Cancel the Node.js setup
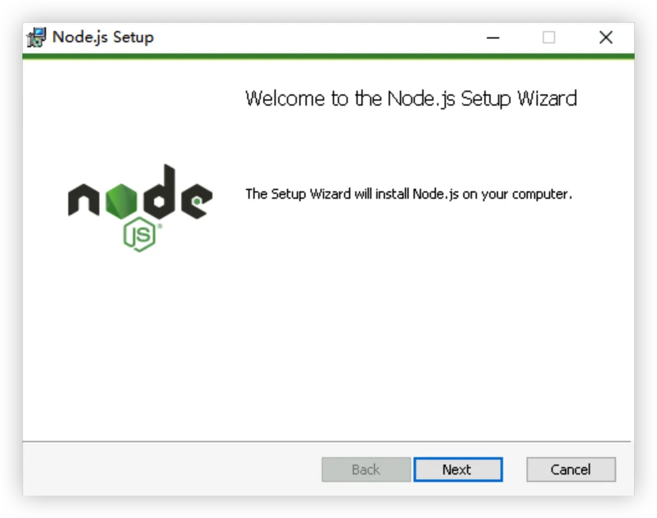The height and width of the screenshot is (518, 657). coord(571,470)
